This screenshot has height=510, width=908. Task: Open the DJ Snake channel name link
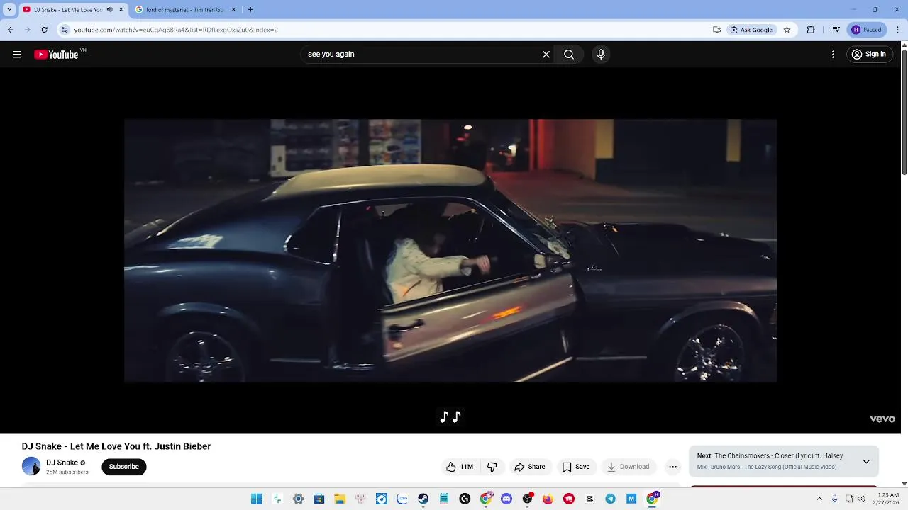pyautogui.click(x=62, y=463)
